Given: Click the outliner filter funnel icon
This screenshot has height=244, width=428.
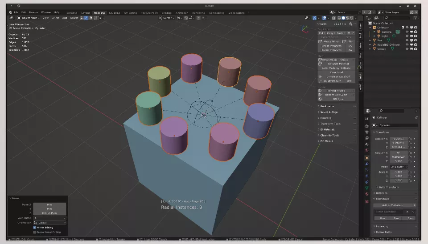Looking at the screenshot, I should coord(415,18).
